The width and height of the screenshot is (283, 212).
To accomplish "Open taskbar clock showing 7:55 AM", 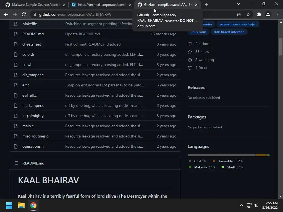I will click(x=270, y=205).
